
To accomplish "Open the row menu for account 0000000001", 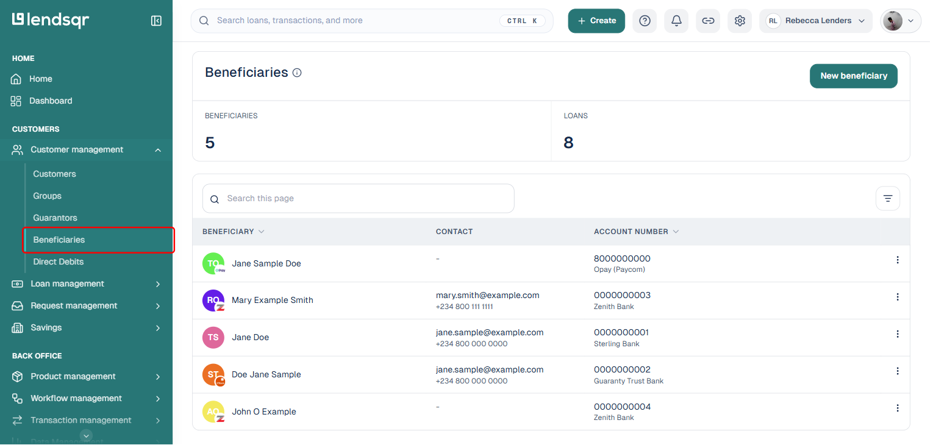I will [x=897, y=334].
